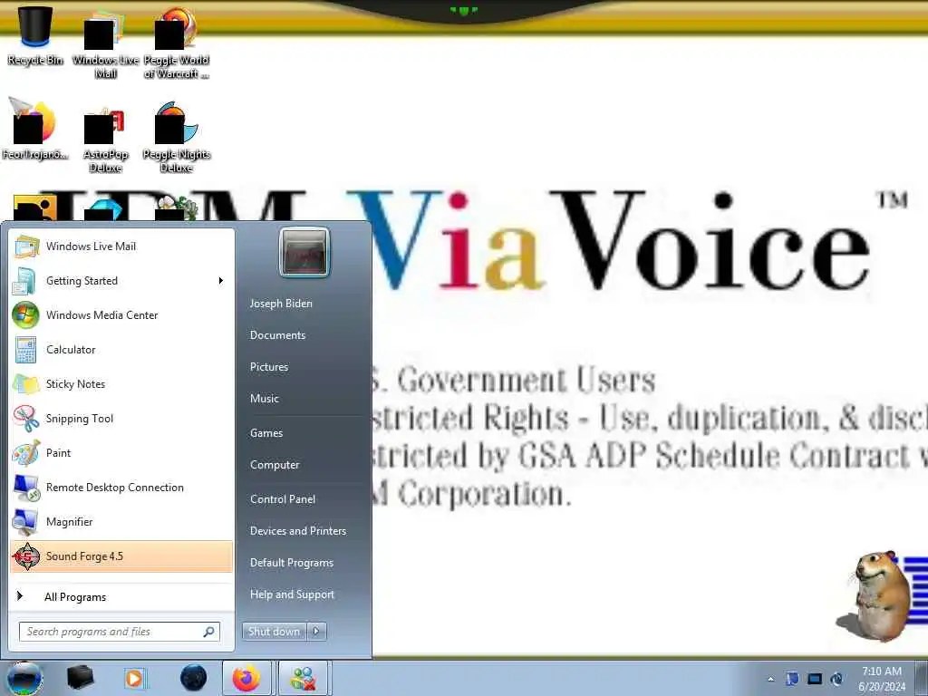Open Devices and Printers

[297, 531]
